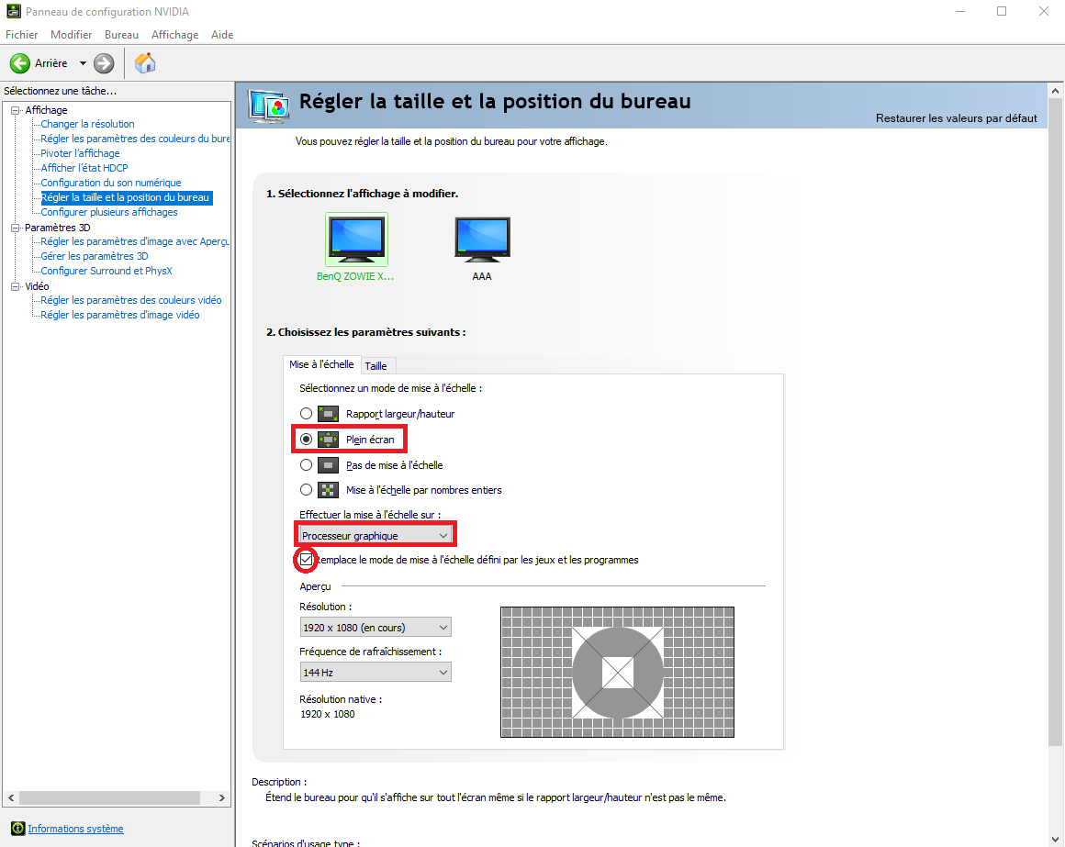Screen dimensions: 1065x847
Task: Open the 144 Hz refresh rate dropdown
Action: pos(376,672)
